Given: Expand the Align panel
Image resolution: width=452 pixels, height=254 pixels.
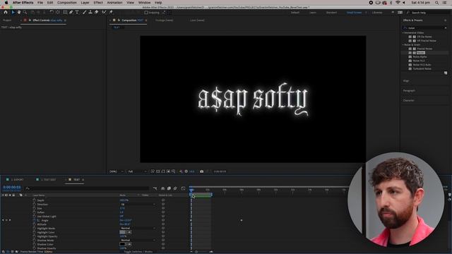Looking at the screenshot, I should [406, 81].
